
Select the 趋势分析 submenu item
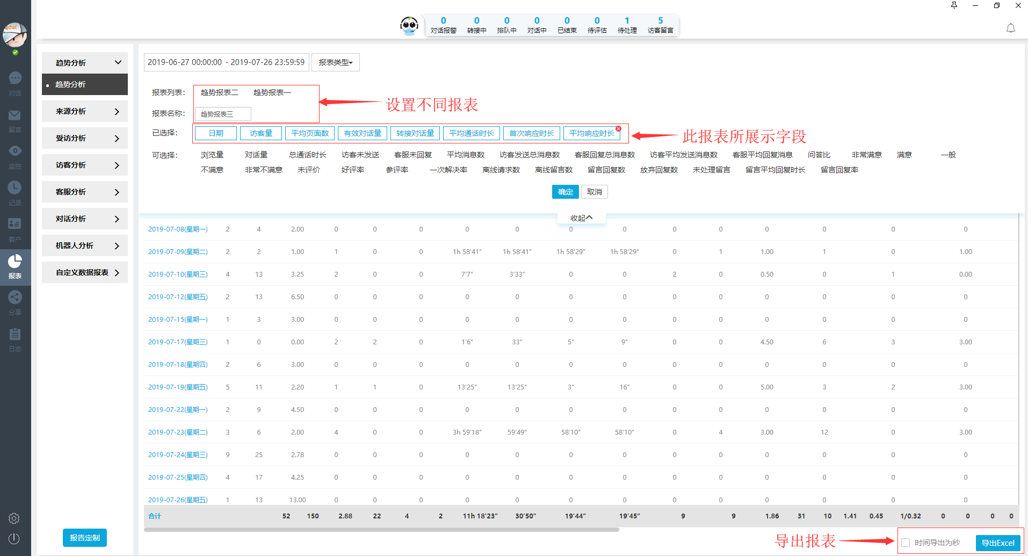point(85,84)
